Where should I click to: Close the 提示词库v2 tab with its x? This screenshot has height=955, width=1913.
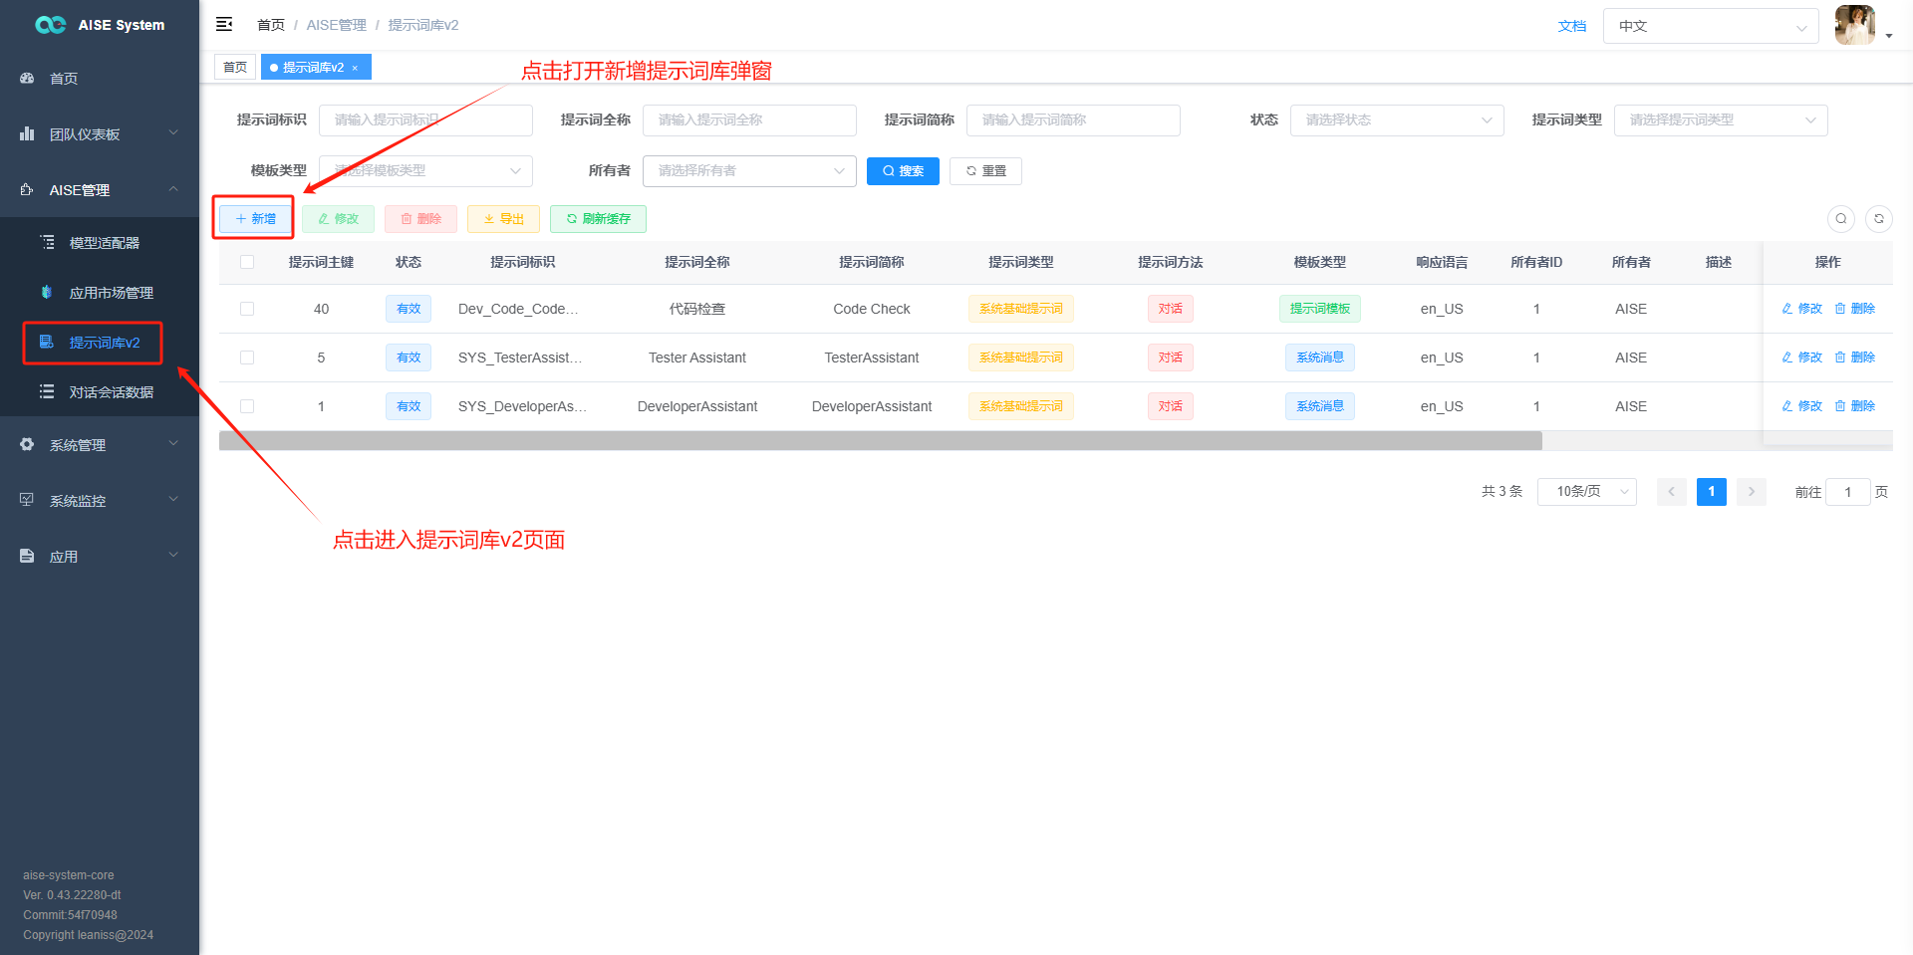click(355, 68)
